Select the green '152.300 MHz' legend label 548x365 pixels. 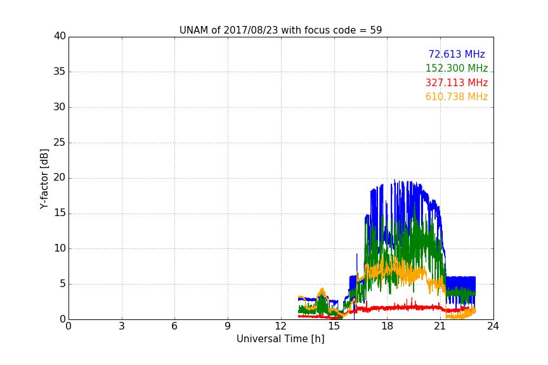(457, 68)
